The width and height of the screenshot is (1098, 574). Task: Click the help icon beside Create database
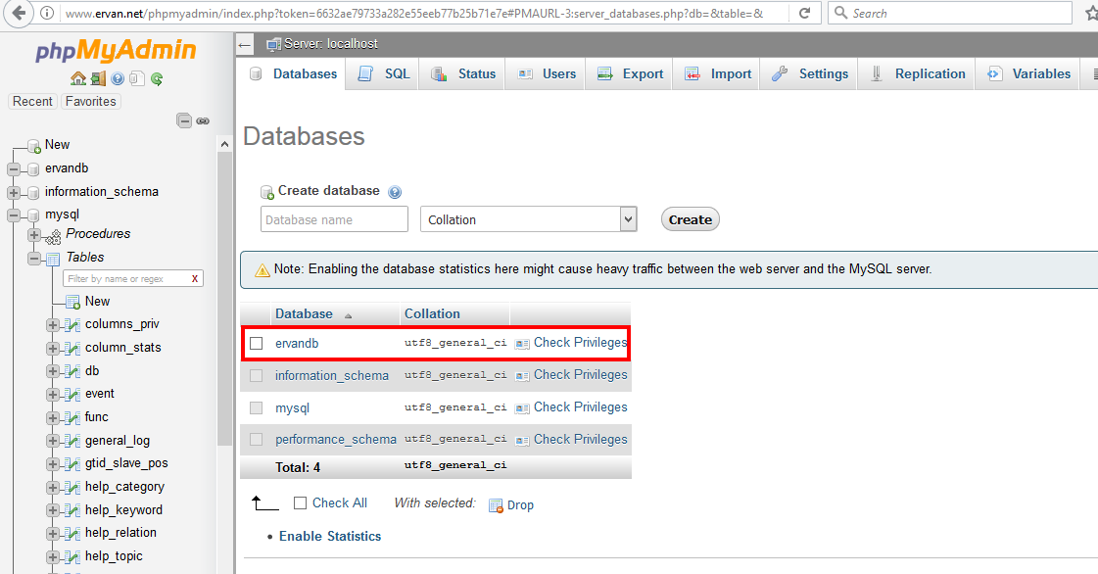pyautogui.click(x=395, y=192)
